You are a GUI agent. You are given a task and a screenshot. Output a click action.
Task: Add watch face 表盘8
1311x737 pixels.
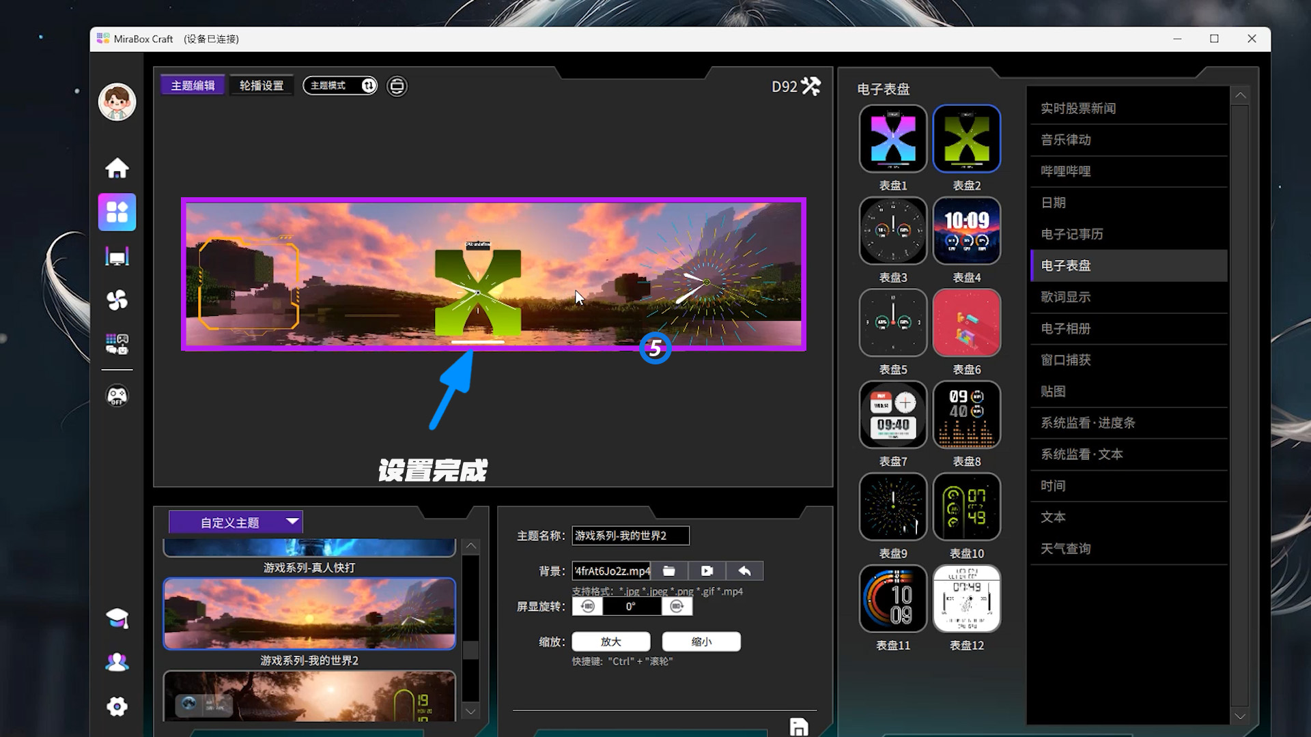(x=967, y=415)
